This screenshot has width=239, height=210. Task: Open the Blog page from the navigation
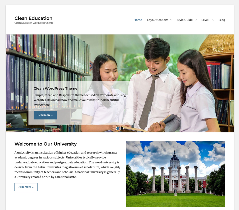click(222, 20)
